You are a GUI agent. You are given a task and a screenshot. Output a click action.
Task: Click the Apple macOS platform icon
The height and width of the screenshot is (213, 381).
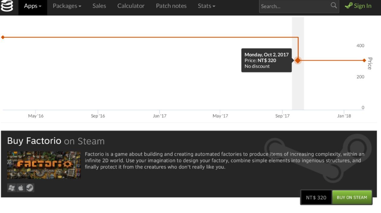click(21, 188)
